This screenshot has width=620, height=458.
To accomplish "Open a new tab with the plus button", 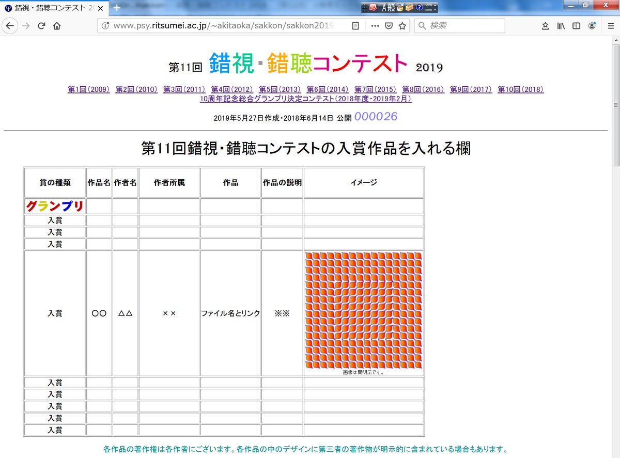I will (x=117, y=8).
